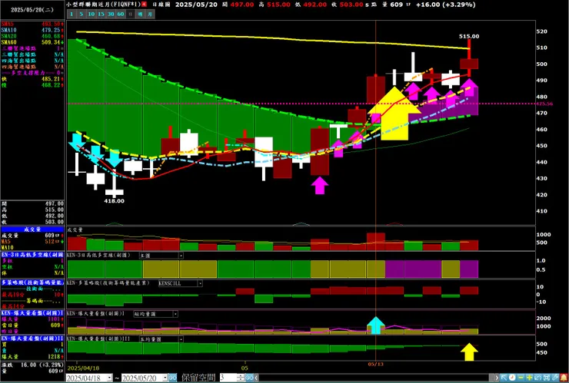The width and height of the screenshot is (569, 383).
Task: Select the daily (日) timeframe button
Action: [x=130, y=14]
